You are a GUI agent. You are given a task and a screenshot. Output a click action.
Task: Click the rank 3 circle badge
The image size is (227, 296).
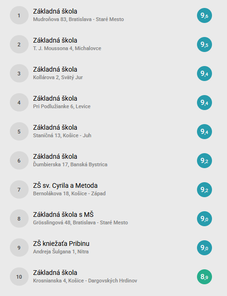coord(19,74)
